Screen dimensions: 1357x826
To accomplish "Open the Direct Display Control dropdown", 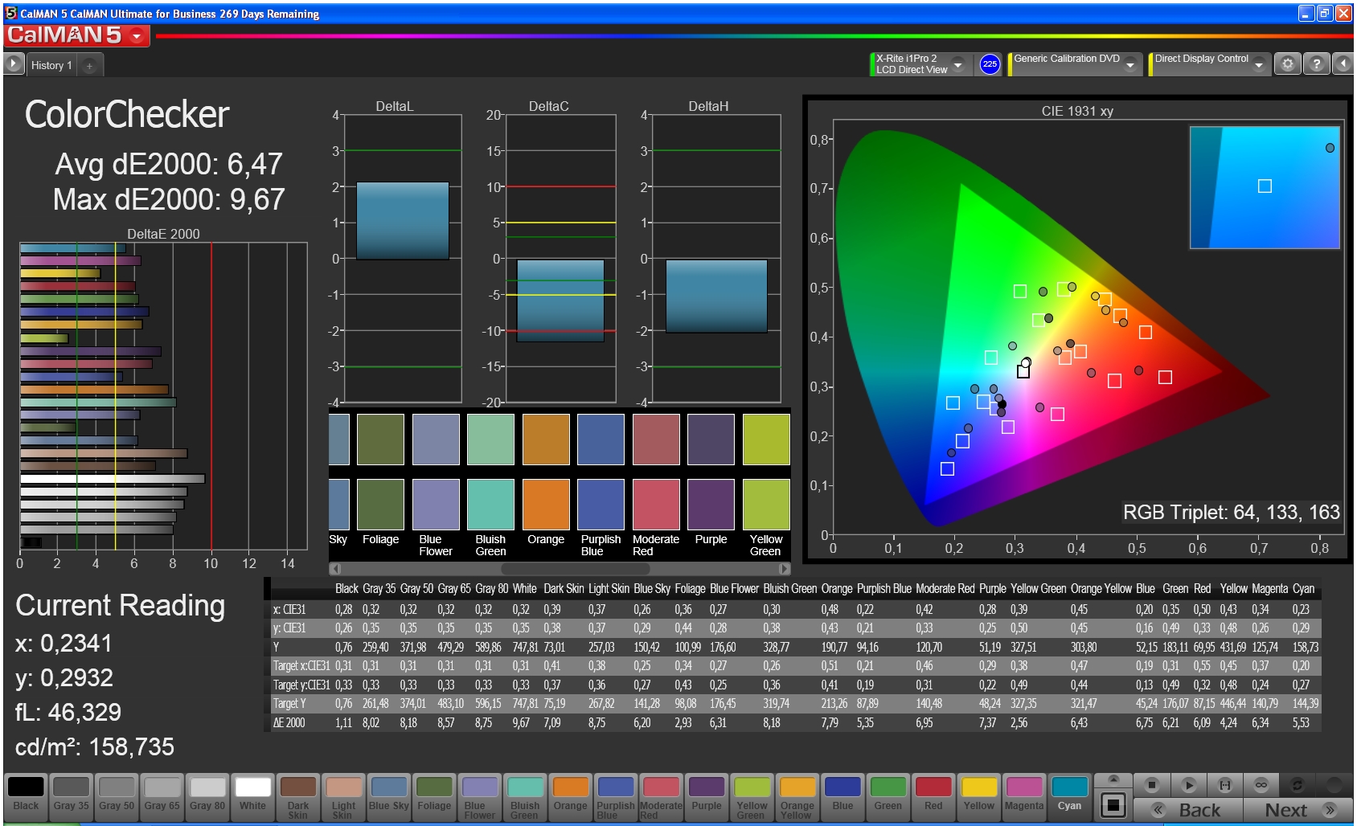I will pos(1259,64).
